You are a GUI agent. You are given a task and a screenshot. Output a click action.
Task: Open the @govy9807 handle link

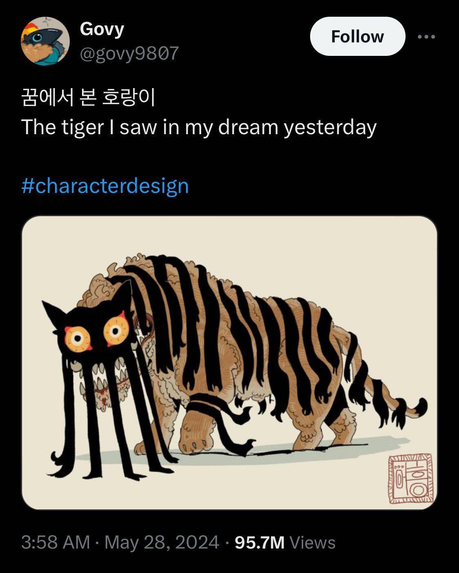coord(129,53)
